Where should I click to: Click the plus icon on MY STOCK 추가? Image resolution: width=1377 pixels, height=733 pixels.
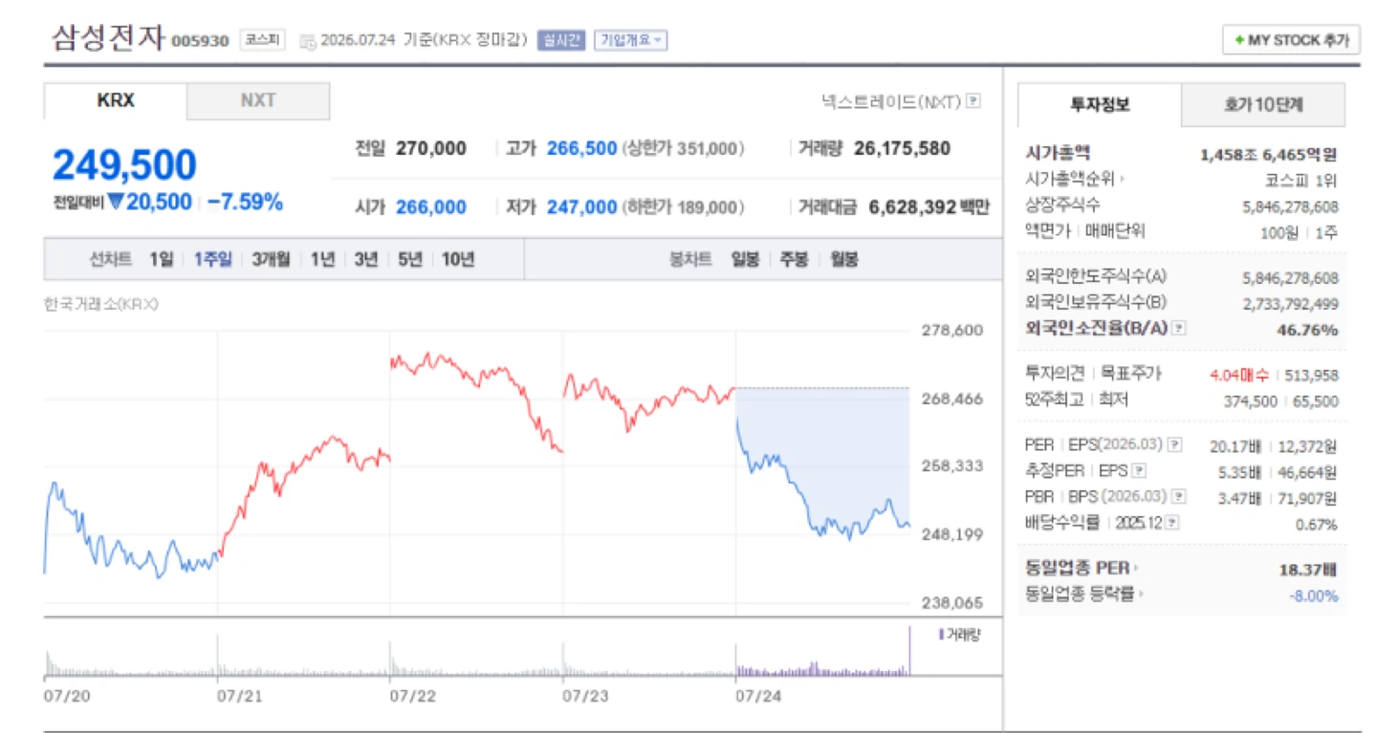click(x=1239, y=40)
